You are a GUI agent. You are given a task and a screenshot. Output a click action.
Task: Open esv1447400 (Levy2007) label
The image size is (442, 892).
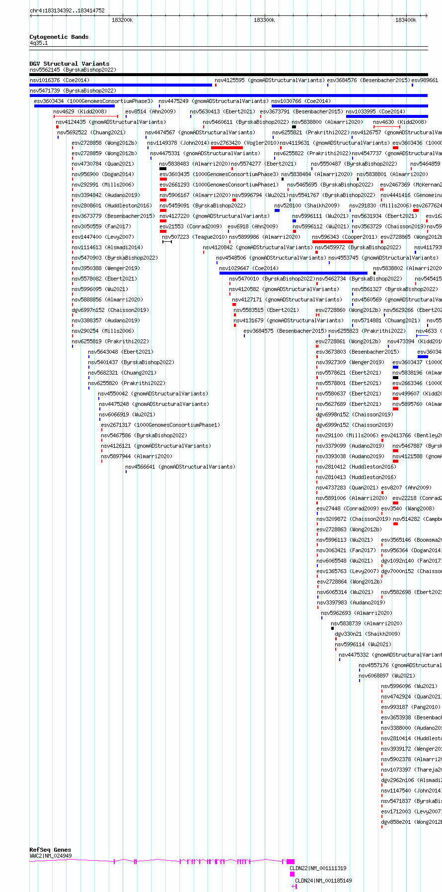coord(102,237)
